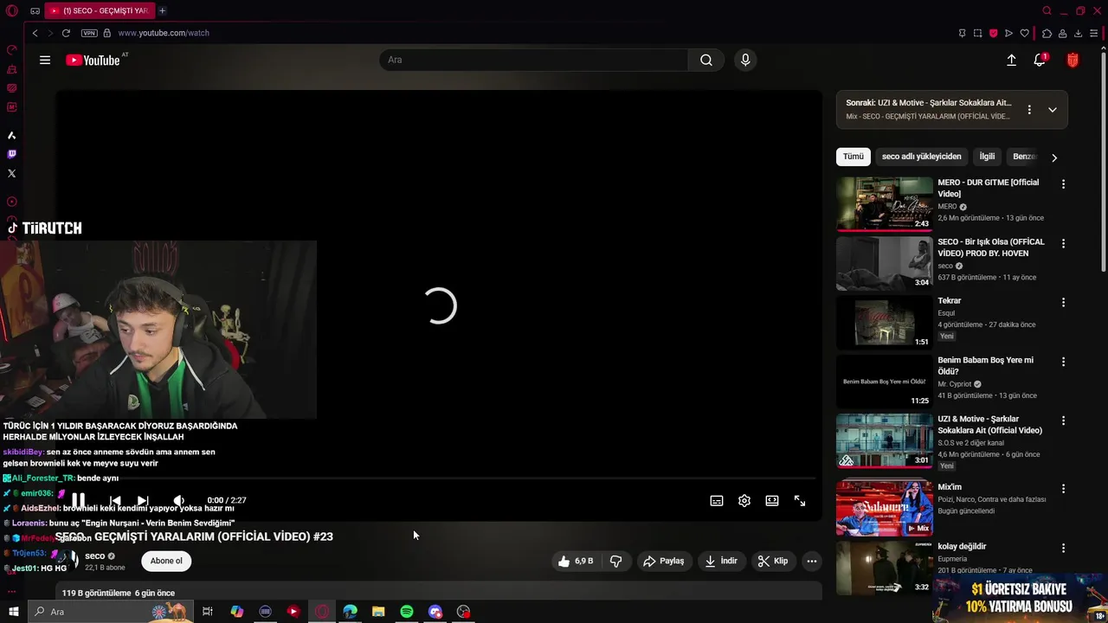Start voice search with the microphone
The image size is (1108, 623).
(745, 60)
